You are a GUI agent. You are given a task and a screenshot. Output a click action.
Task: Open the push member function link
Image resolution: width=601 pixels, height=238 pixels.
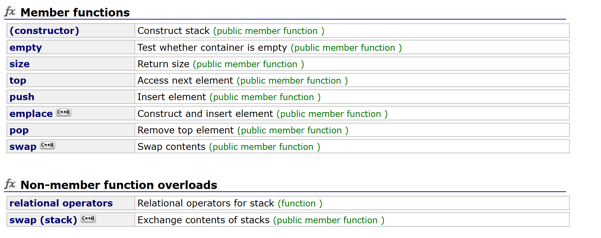click(22, 97)
